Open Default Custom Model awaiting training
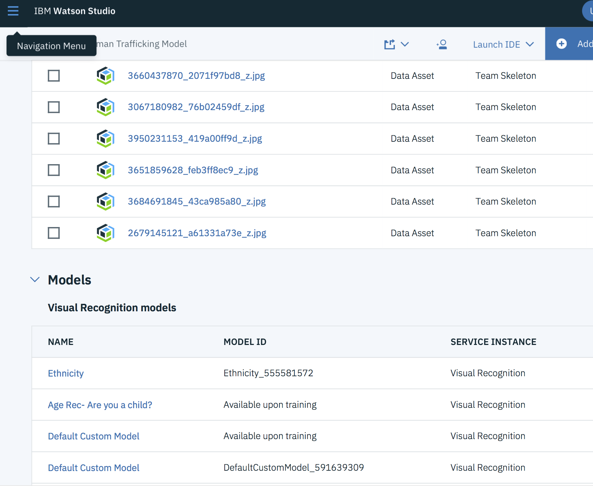 [94, 436]
